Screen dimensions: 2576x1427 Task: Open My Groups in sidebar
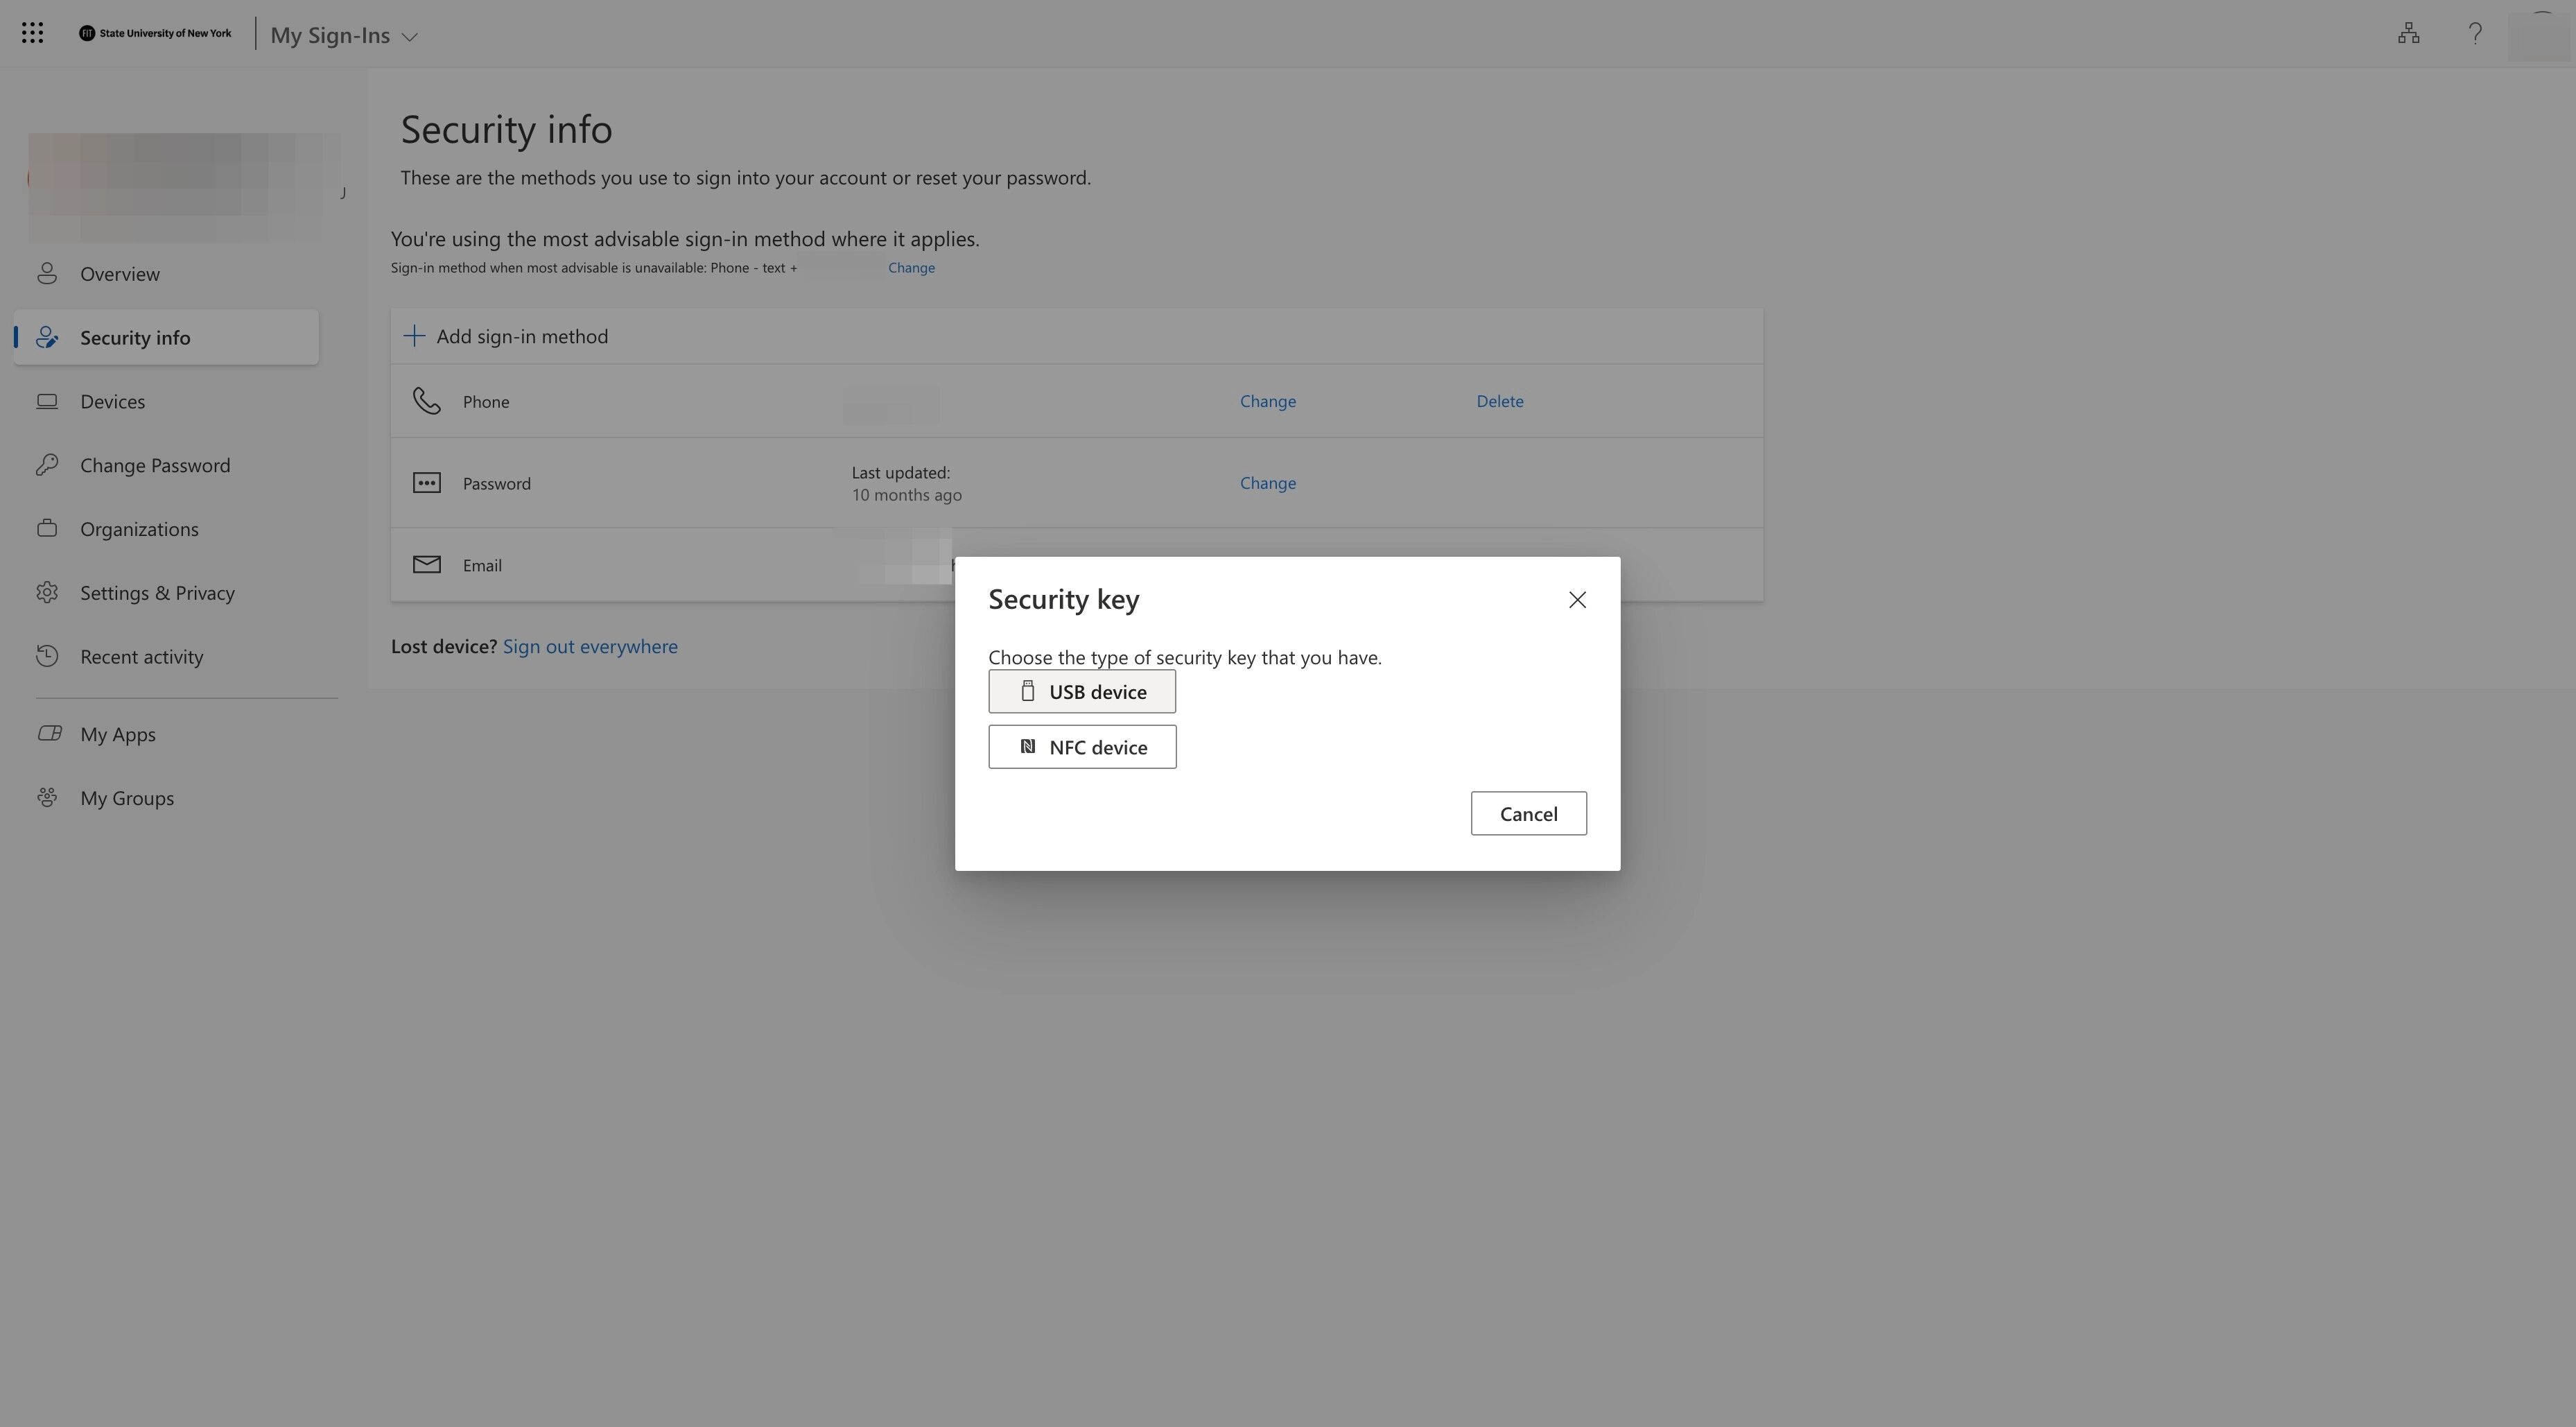pos(127,798)
